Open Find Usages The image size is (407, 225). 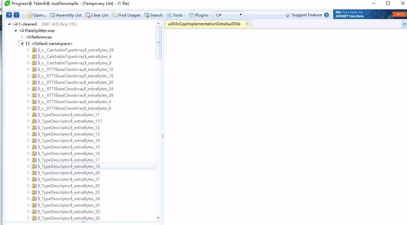point(126,15)
